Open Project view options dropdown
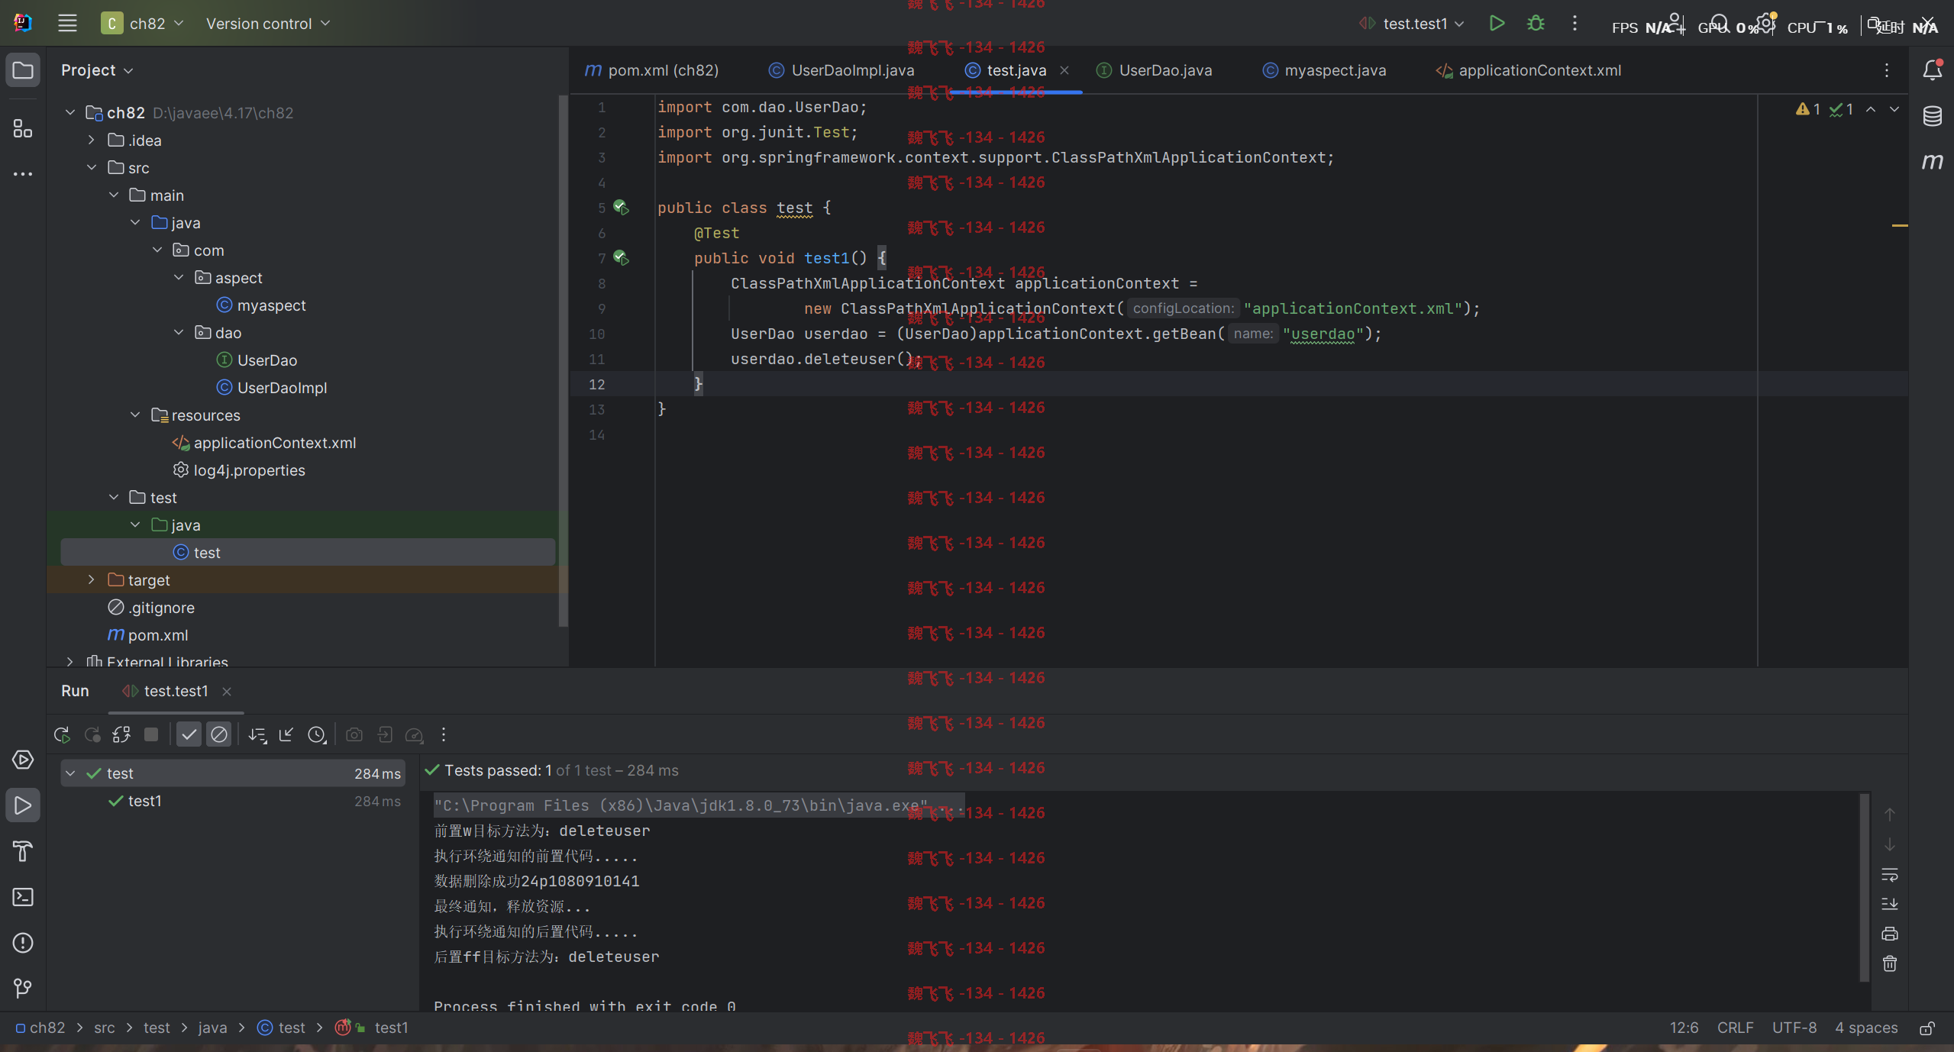Screen dimensions: 1954x1052 (98, 70)
